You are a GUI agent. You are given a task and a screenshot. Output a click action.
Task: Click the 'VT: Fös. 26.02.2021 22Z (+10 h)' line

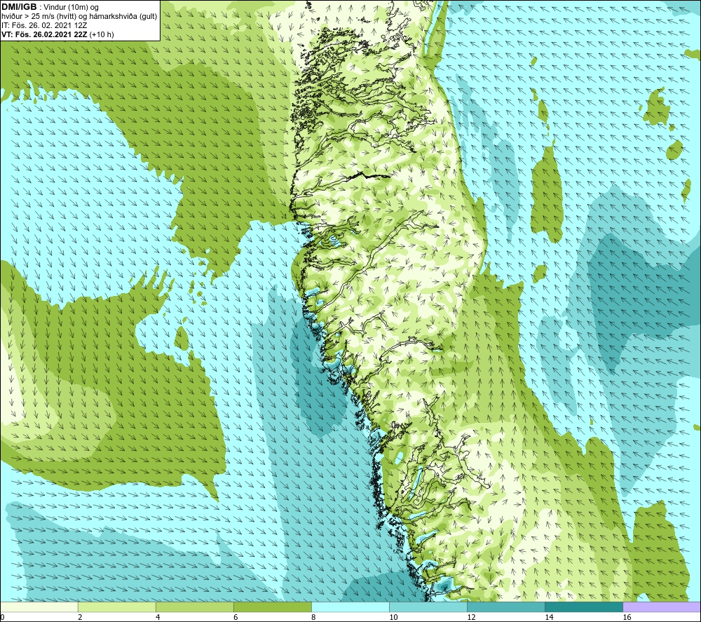coord(57,34)
